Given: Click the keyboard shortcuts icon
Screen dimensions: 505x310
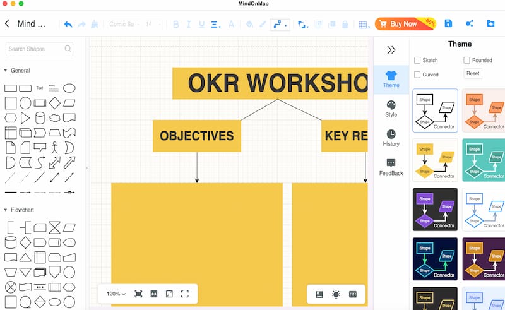Looking at the screenshot, I should (353, 294).
